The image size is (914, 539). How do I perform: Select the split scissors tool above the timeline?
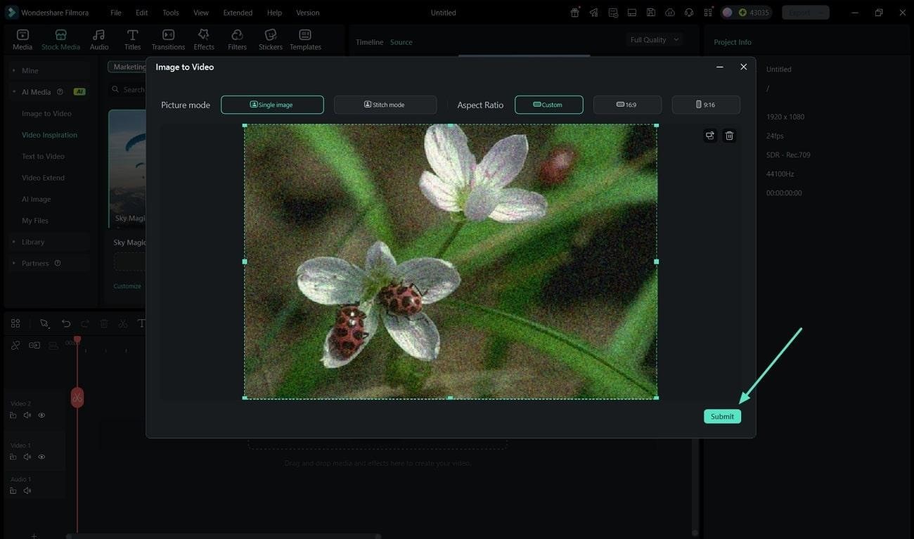pos(122,323)
